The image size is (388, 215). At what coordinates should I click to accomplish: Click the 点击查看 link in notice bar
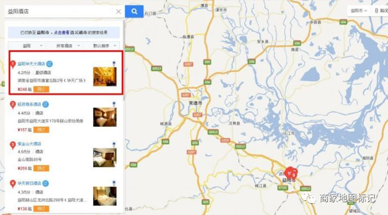[62, 33]
